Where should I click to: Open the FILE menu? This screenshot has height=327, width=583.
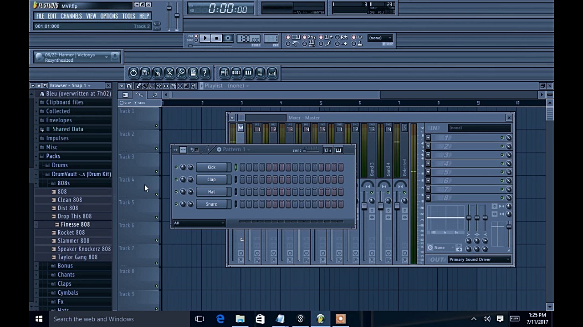[x=40, y=16]
